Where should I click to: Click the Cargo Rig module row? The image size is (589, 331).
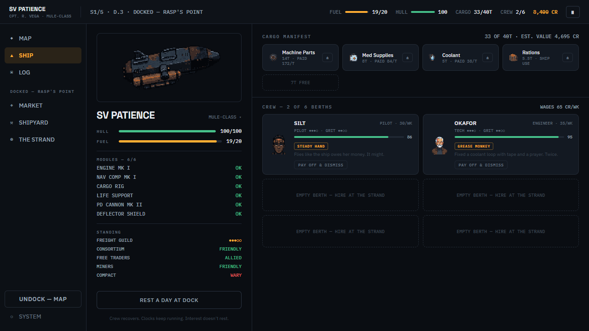(169, 187)
